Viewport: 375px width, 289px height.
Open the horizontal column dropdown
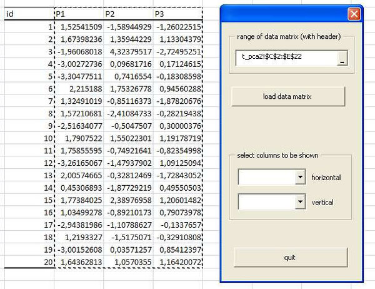tap(300, 177)
